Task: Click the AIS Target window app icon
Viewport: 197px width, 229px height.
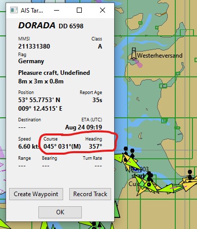Action: 14,10
